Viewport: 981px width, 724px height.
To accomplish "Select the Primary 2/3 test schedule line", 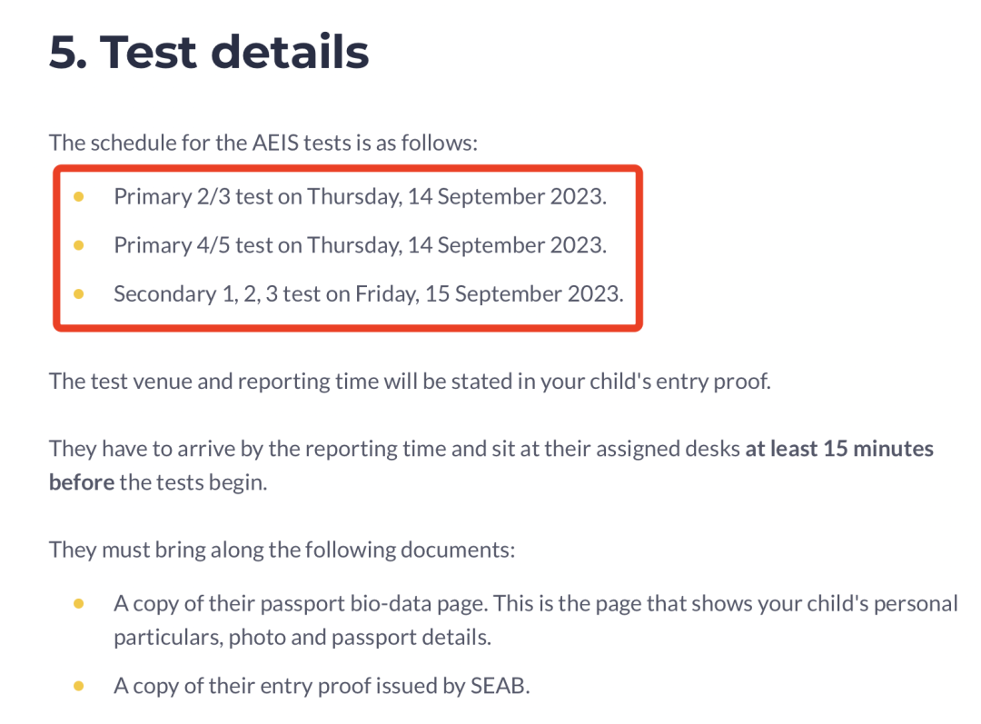I will tap(361, 196).
